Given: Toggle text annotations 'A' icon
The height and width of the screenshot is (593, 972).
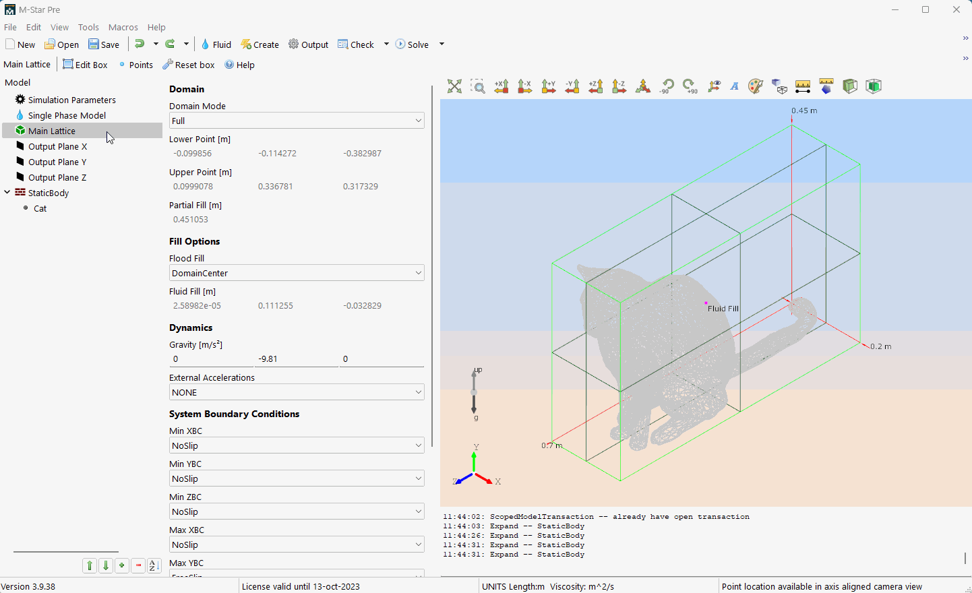Looking at the screenshot, I should click(x=735, y=86).
